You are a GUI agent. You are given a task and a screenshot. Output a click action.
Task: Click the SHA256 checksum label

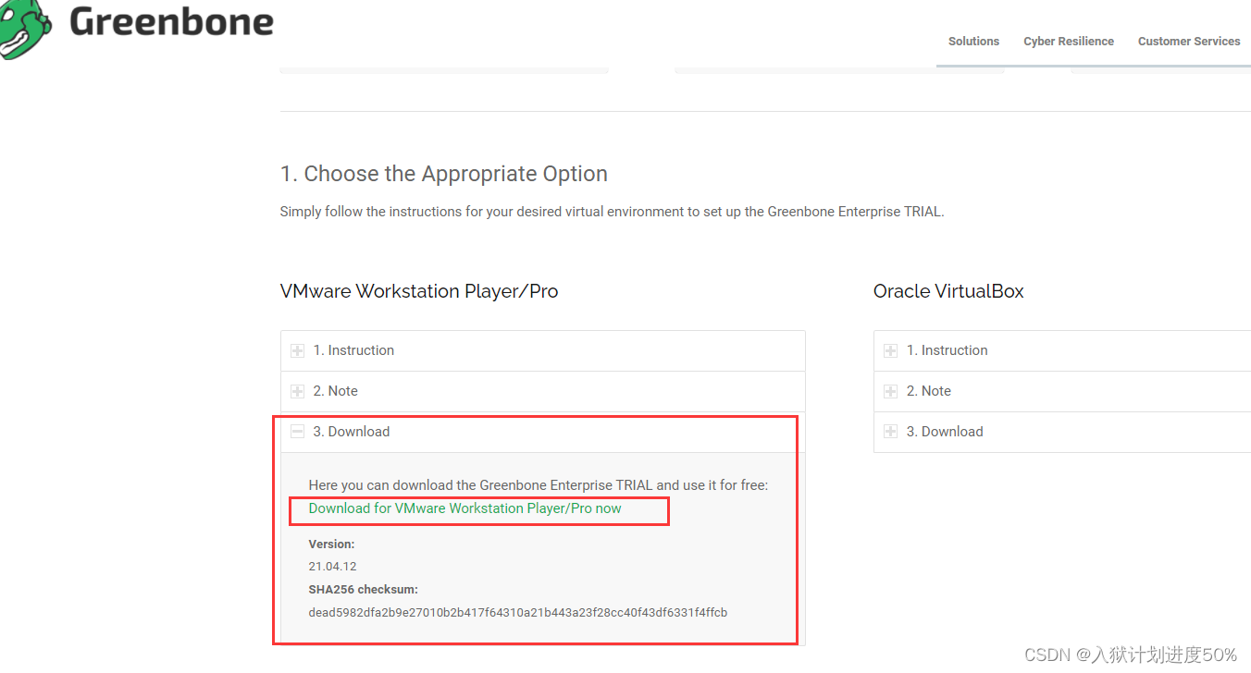[364, 589]
